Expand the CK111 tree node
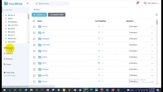This screenshot has width=163, height=92. click(6, 35)
